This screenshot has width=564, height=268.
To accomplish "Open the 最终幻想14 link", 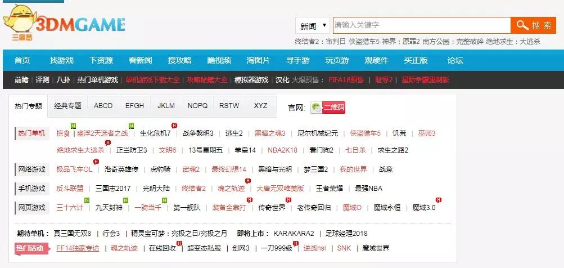I will (229, 169).
